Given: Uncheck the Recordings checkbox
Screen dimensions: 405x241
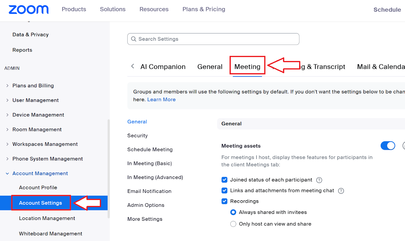Looking at the screenshot, I should (x=225, y=201).
